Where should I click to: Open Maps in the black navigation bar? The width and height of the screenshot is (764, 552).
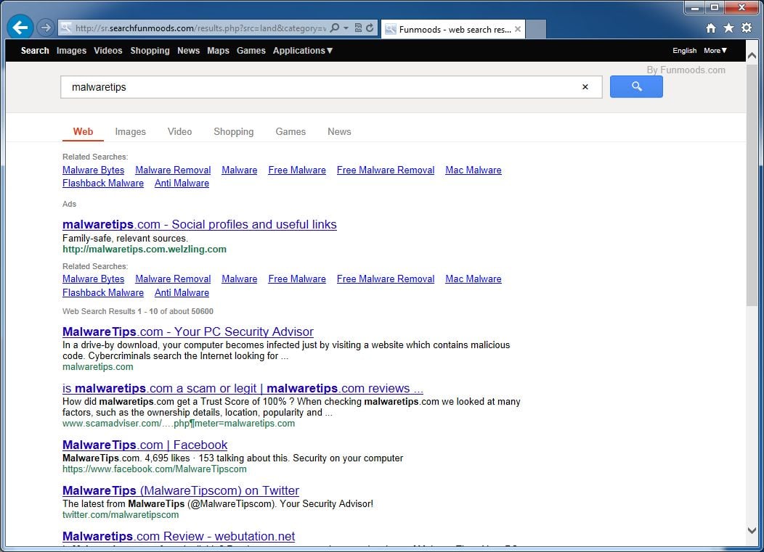coord(218,50)
